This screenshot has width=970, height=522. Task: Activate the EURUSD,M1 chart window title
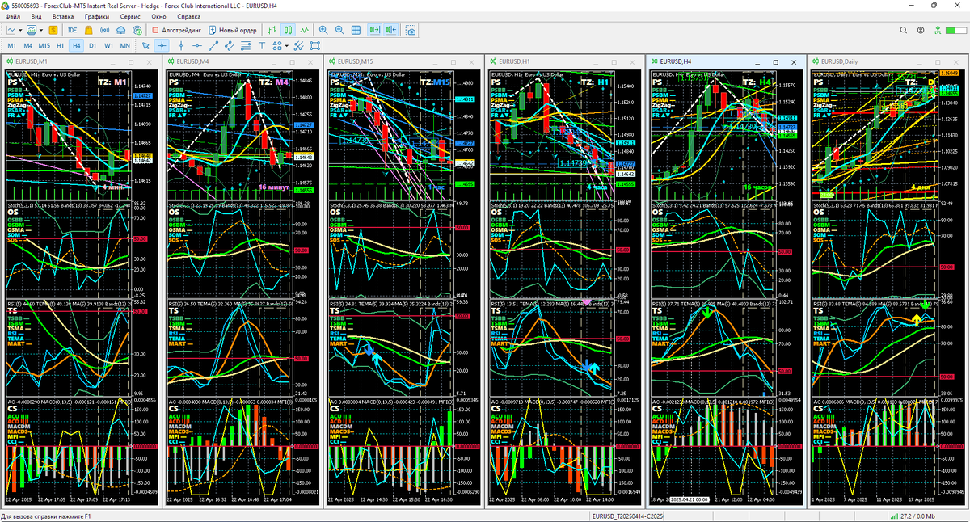32,61
